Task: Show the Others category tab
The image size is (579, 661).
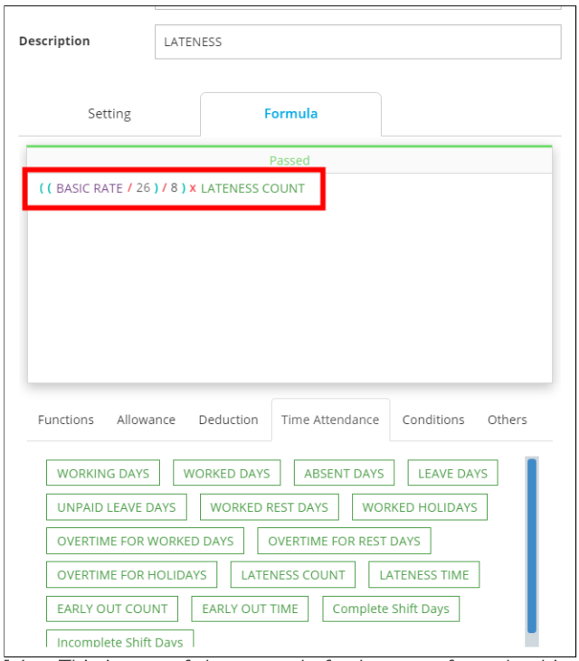Action: pyautogui.click(x=507, y=420)
